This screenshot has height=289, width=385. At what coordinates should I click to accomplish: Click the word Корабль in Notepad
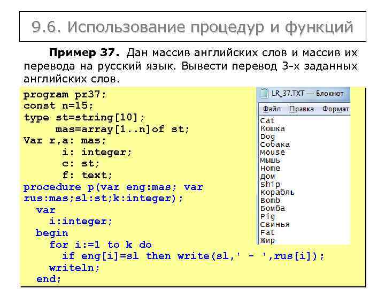pyautogui.click(x=278, y=193)
